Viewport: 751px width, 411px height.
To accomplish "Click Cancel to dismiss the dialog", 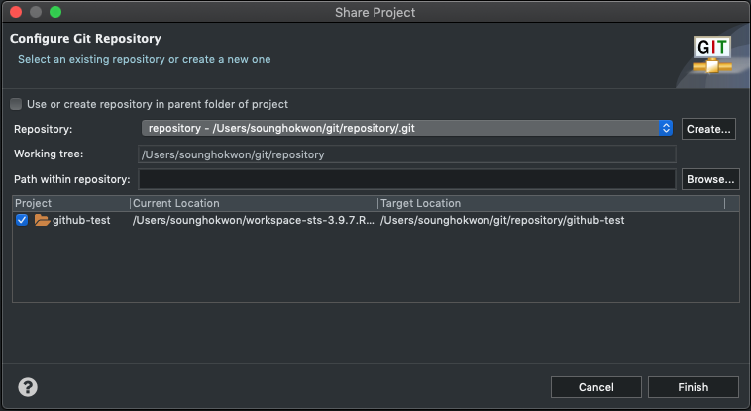I will click(595, 387).
